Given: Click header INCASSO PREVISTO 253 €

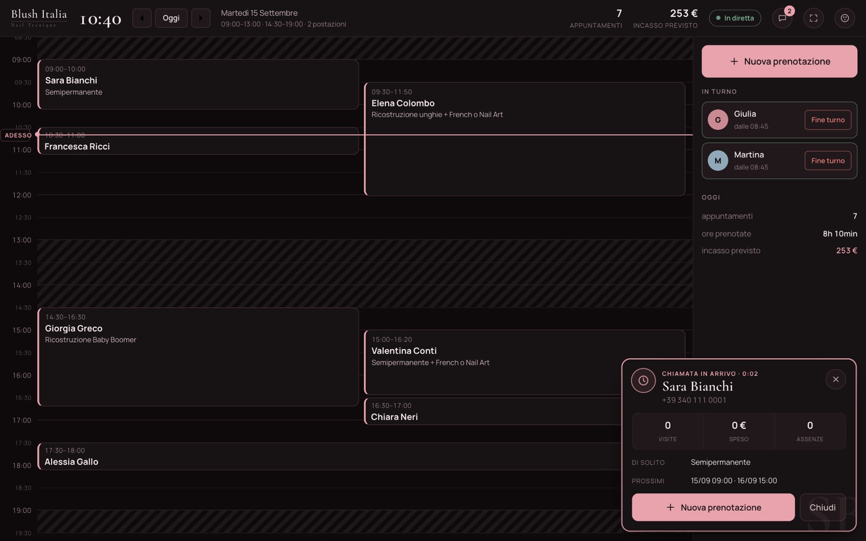Looking at the screenshot, I should pyautogui.click(x=665, y=18).
